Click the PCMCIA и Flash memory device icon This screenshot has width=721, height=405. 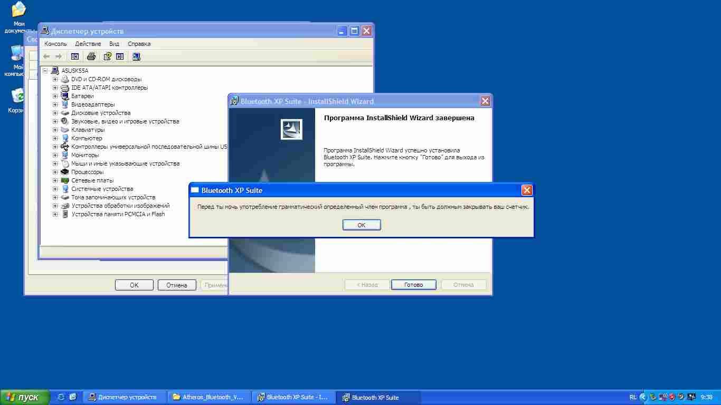65,214
